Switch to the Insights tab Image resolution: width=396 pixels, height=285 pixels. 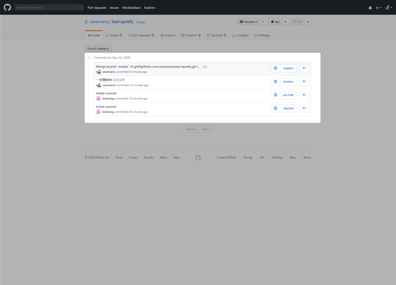(240, 35)
